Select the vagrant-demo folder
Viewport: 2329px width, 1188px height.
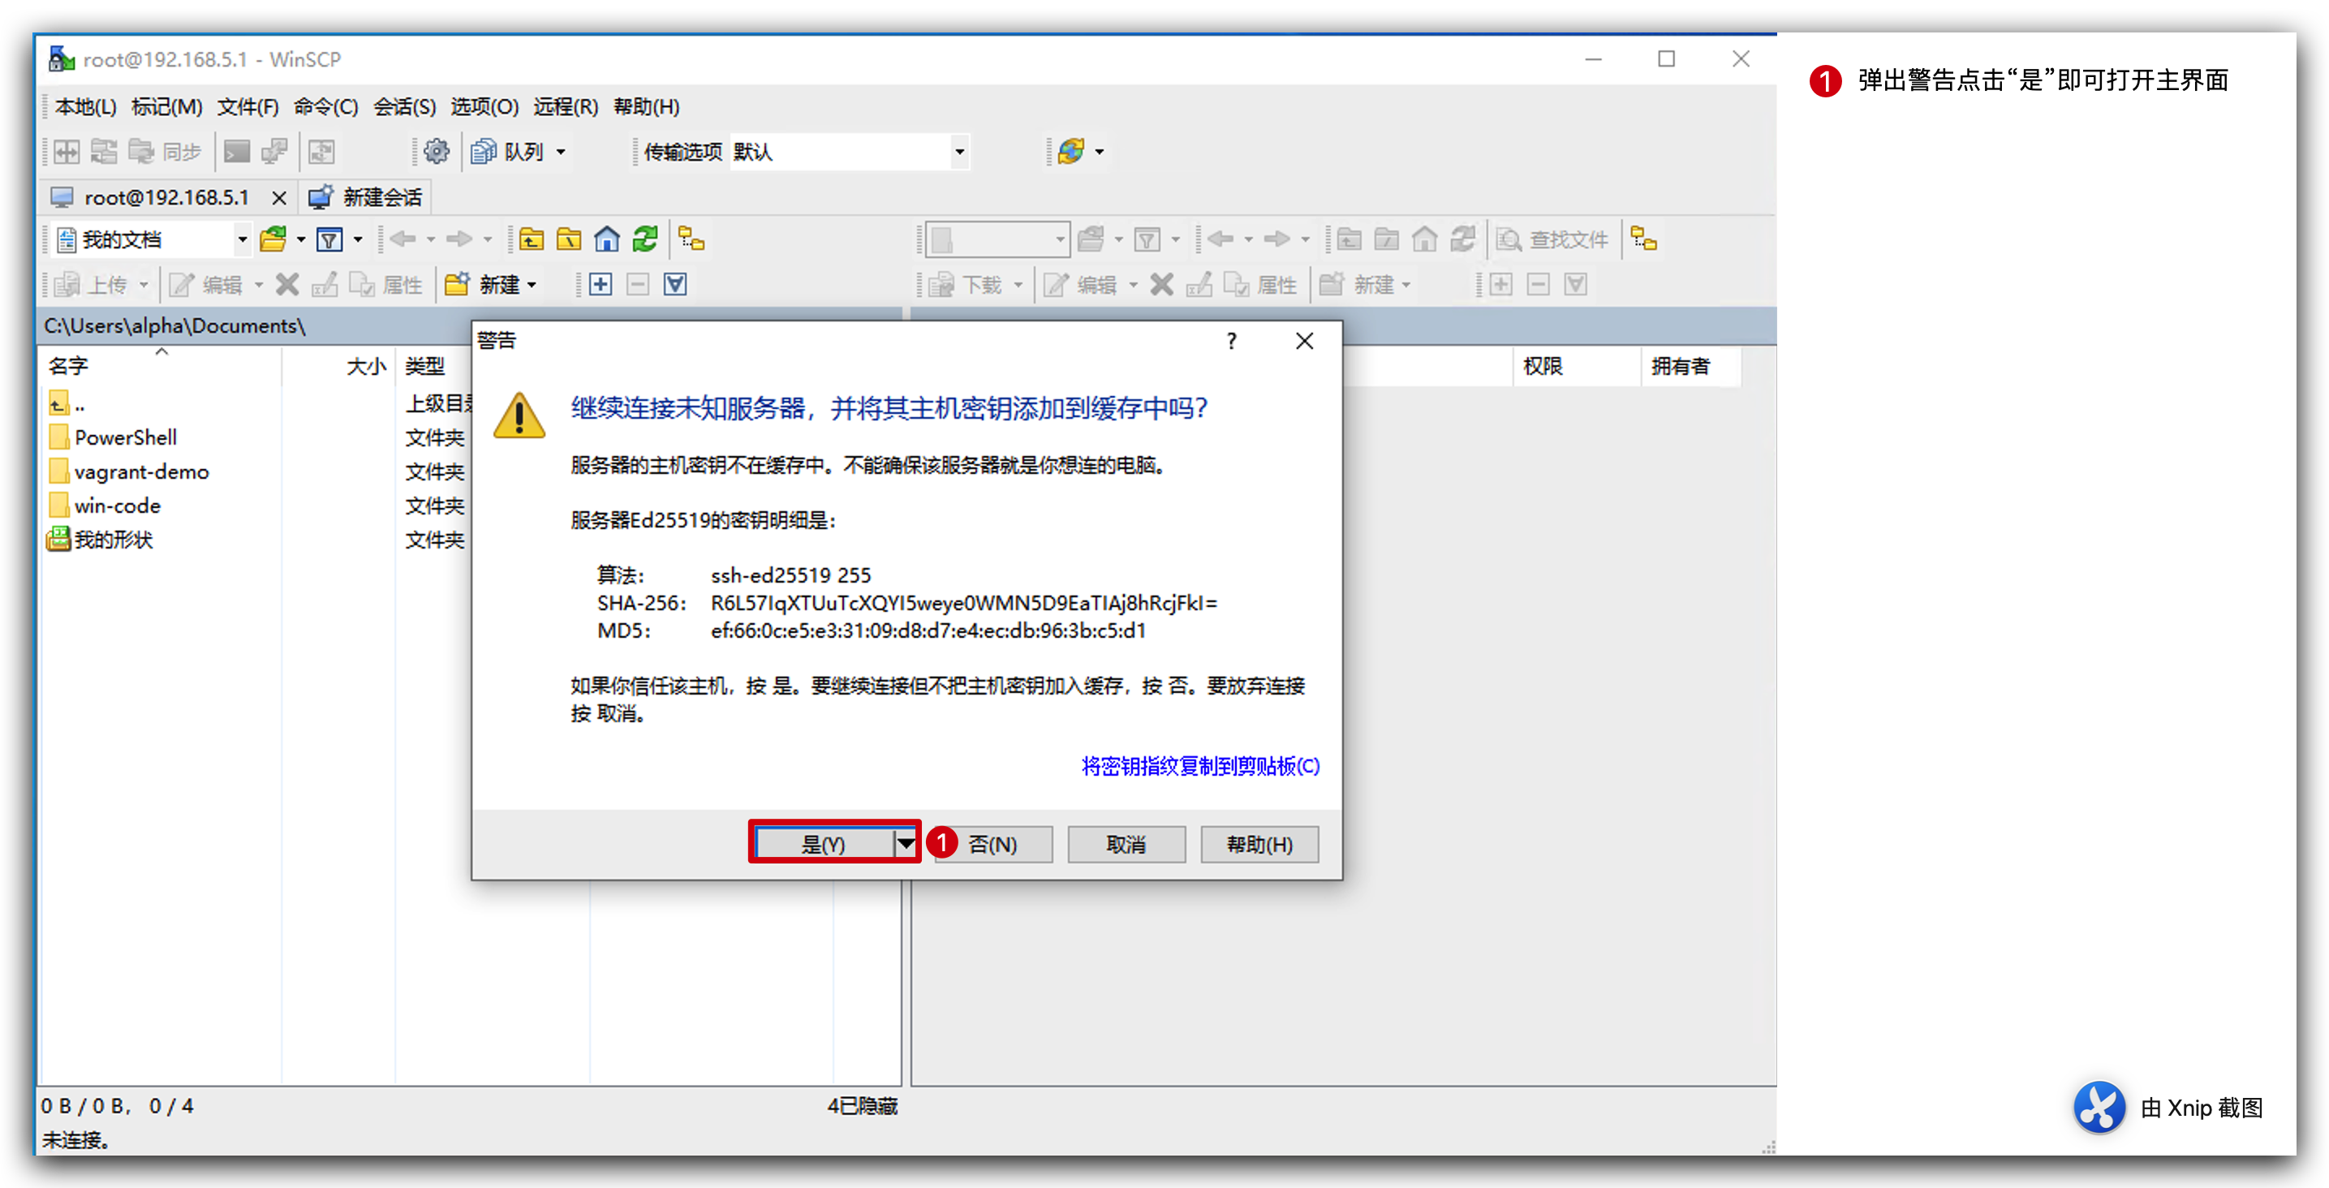(129, 472)
